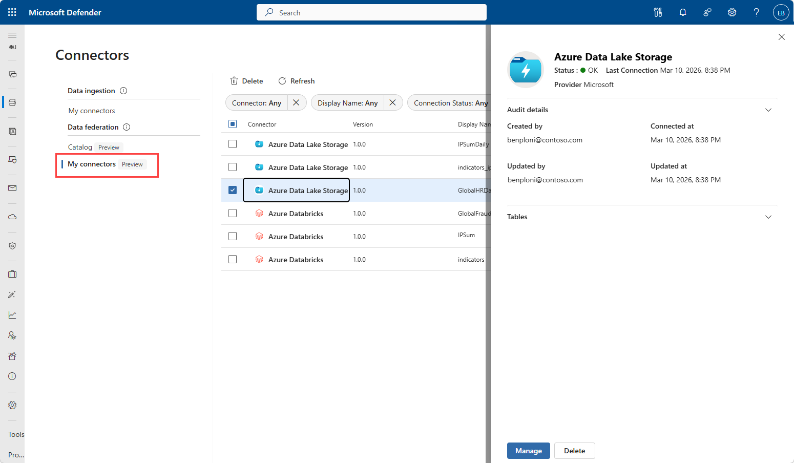
Task: Open the cloud apps icon in sidebar
Action: 12,217
